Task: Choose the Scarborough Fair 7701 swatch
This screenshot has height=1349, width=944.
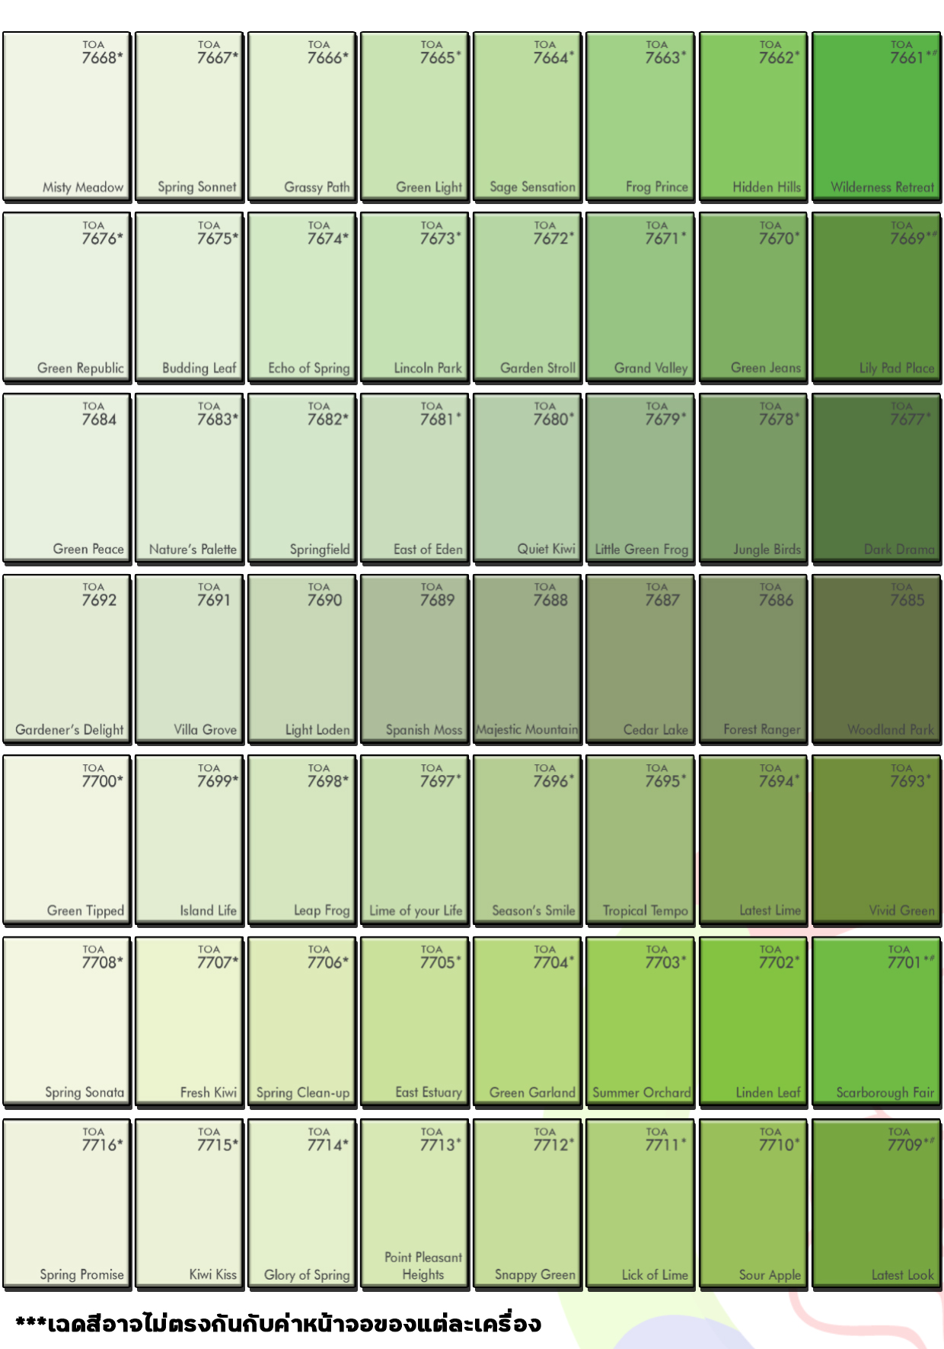Action: 876,1022
